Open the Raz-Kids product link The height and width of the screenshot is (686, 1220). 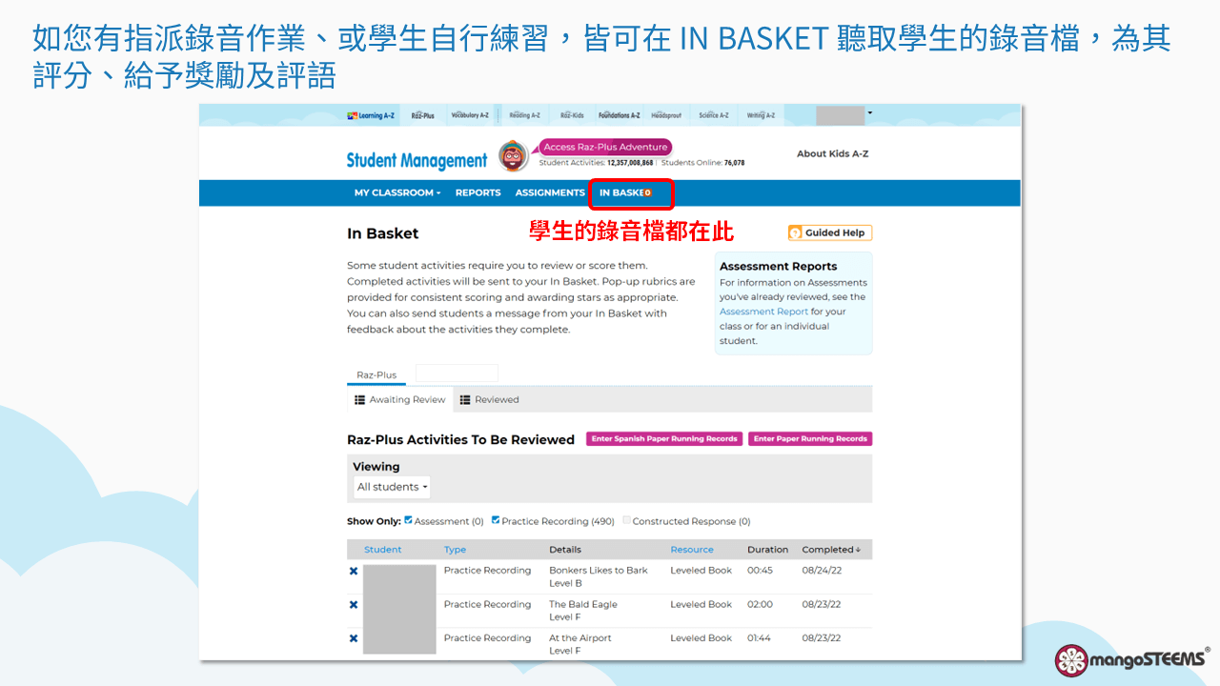[x=572, y=115]
